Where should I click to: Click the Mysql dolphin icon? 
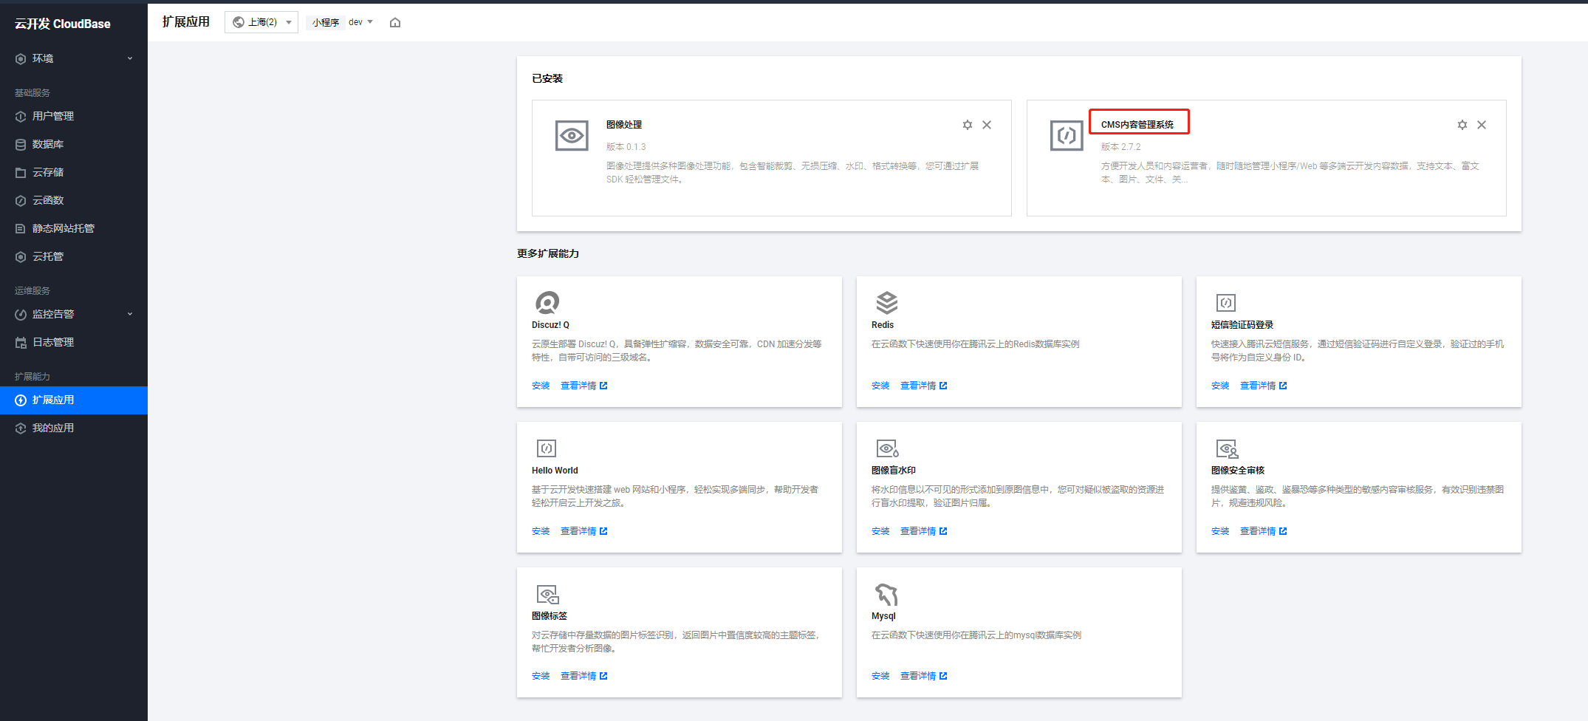coord(887,595)
